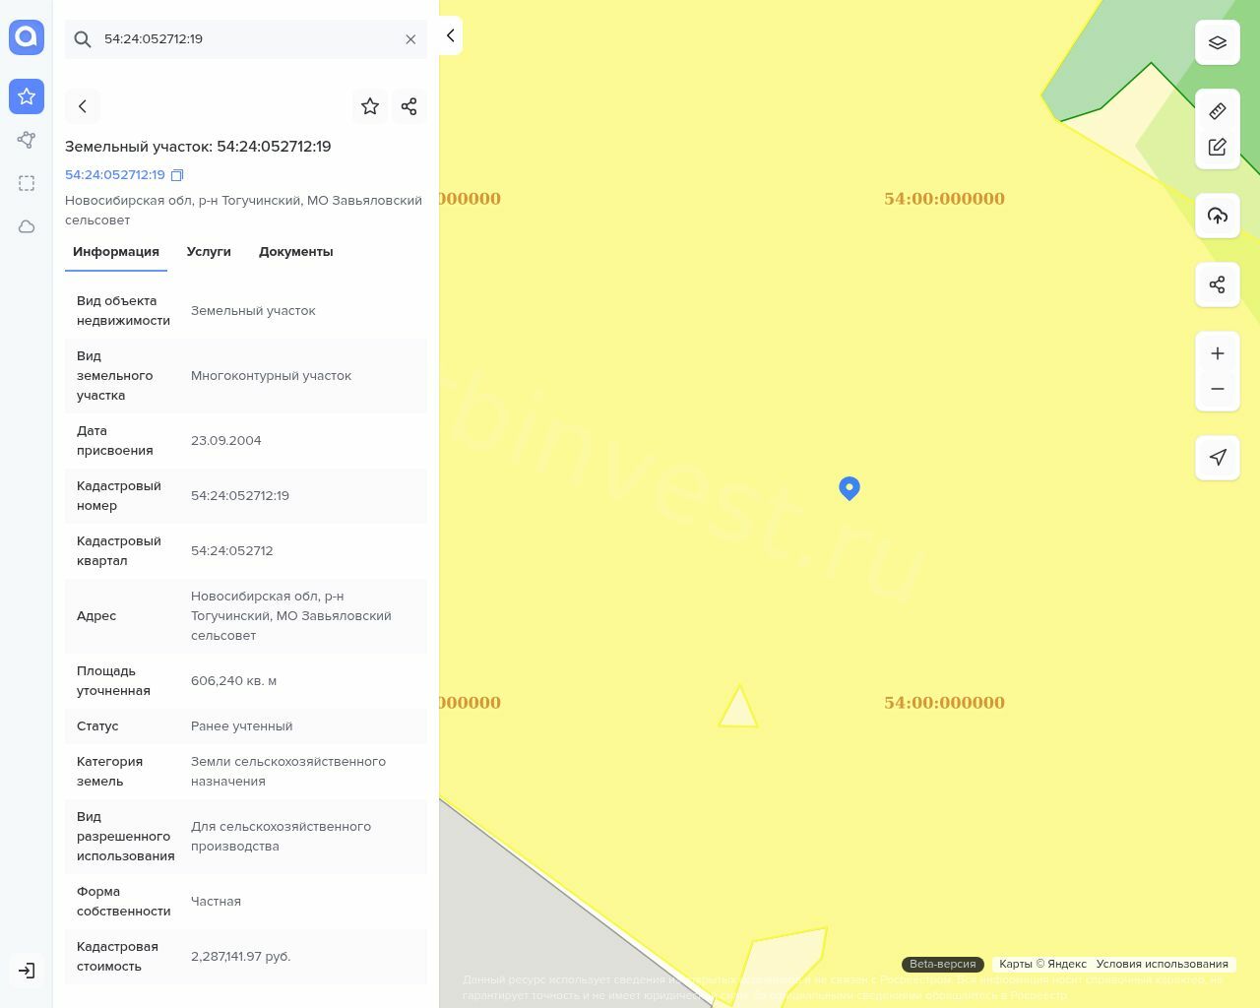Switch to the Услуги tab
This screenshot has height=1008, width=1260.
click(209, 252)
